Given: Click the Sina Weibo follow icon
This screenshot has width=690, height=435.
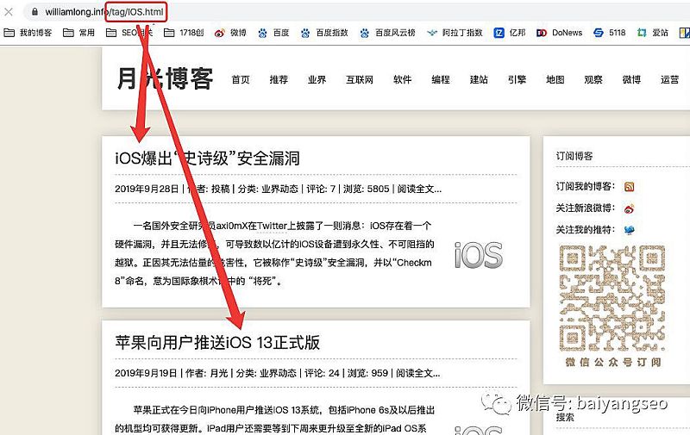Looking at the screenshot, I should [630, 208].
